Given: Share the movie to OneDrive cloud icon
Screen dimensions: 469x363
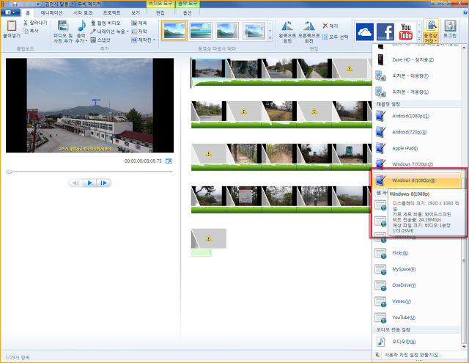Looking at the screenshot, I should pyautogui.click(x=364, y=32).
